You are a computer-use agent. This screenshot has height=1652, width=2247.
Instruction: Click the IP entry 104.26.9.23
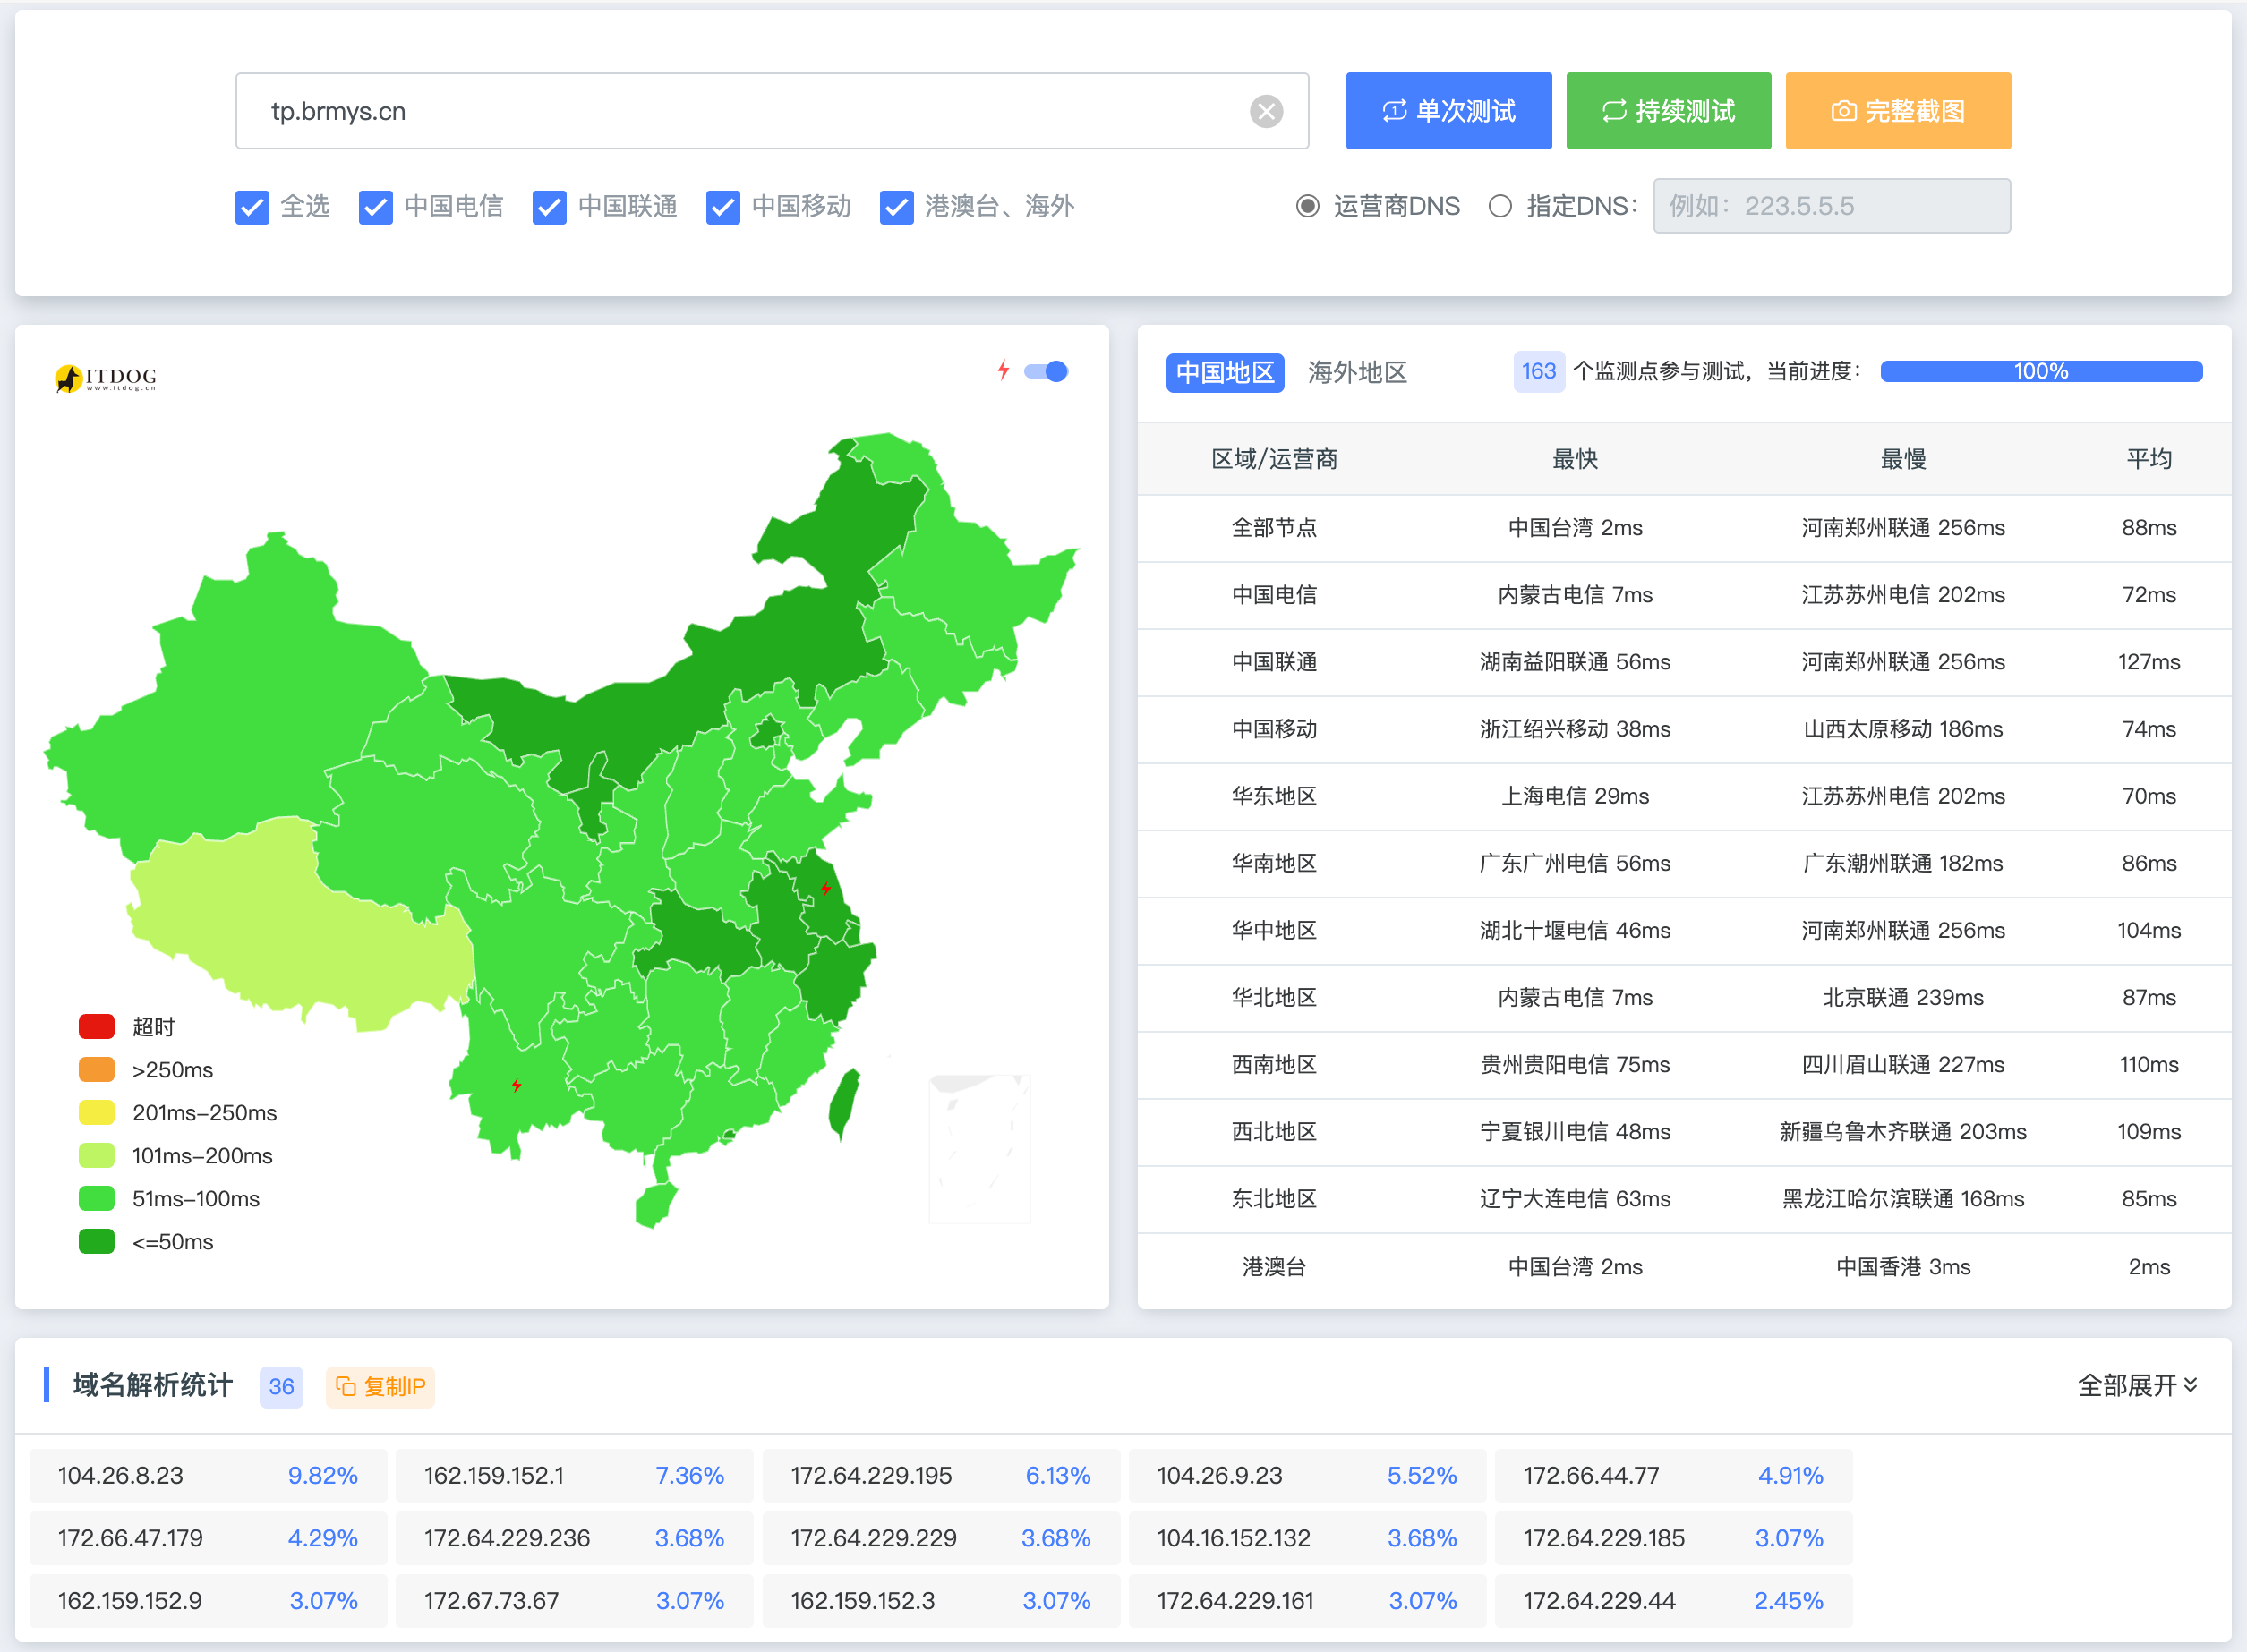point(1307,1475)
